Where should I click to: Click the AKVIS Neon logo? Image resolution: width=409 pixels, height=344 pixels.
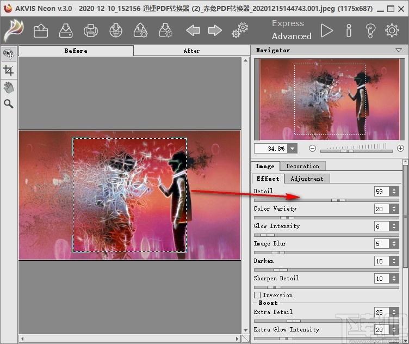pos(14,30)
